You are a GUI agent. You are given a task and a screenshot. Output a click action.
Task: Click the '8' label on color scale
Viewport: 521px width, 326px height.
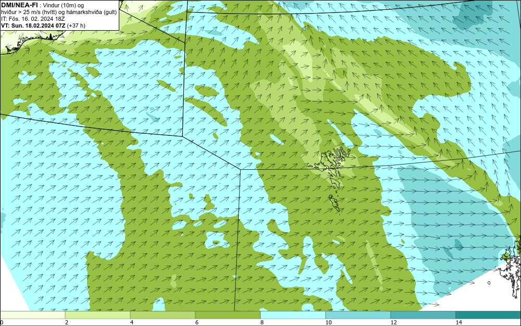coord(262,323)
